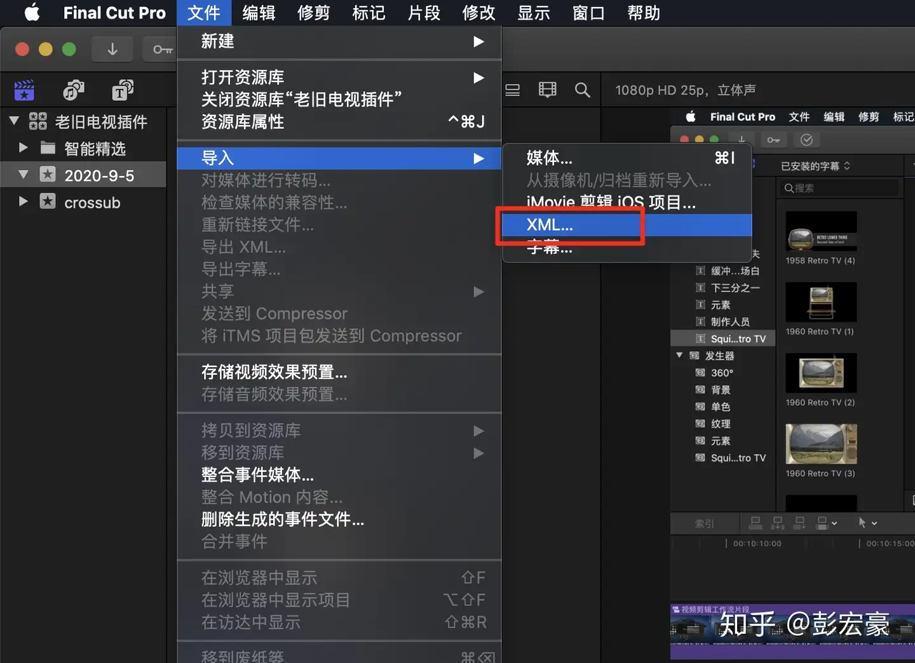Click 发送到 Compressor menu item
Screen dimensions: 915x663
[339, 314]
